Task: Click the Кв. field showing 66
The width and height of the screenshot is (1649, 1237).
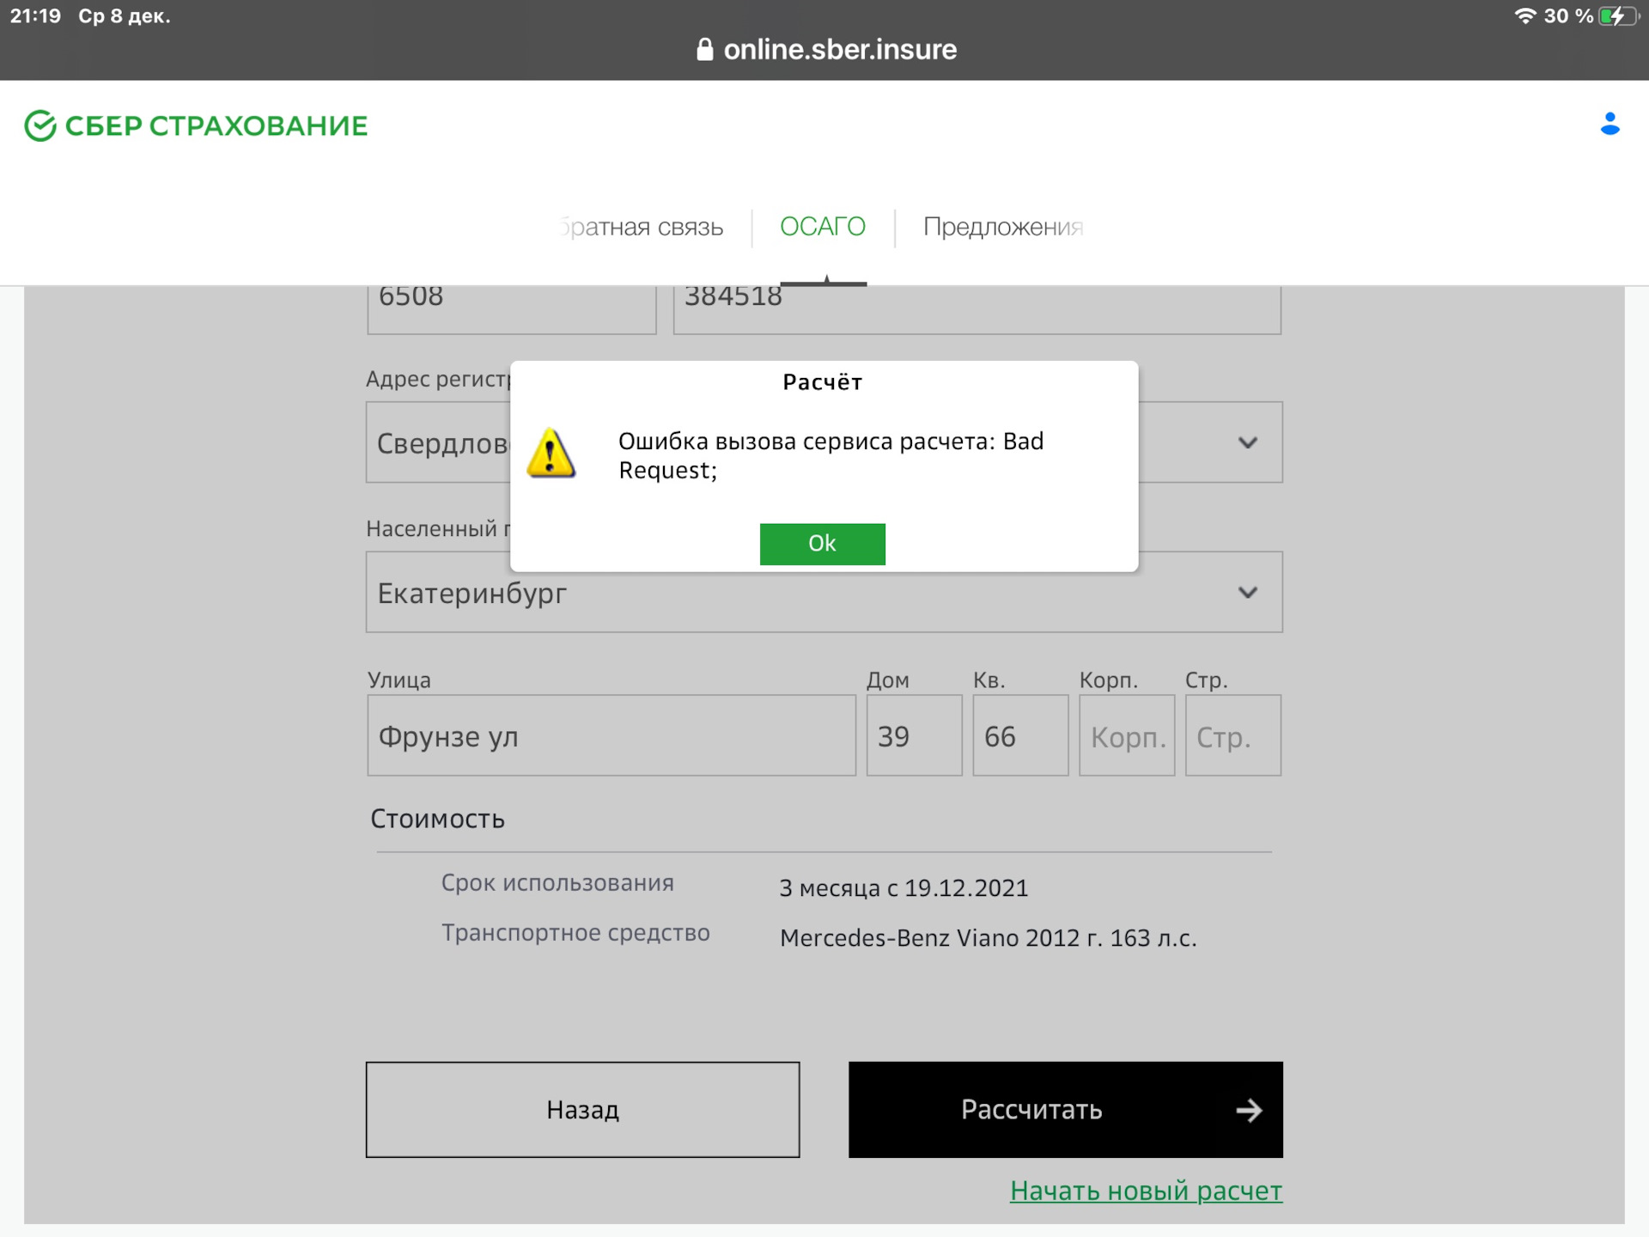Action: click(1019, 736)
